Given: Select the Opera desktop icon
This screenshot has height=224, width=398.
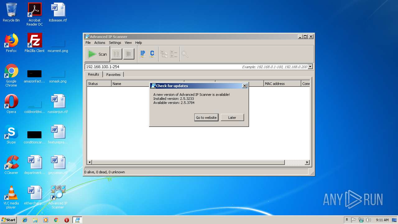Looking at the screenshot, I should pos(11,104).
